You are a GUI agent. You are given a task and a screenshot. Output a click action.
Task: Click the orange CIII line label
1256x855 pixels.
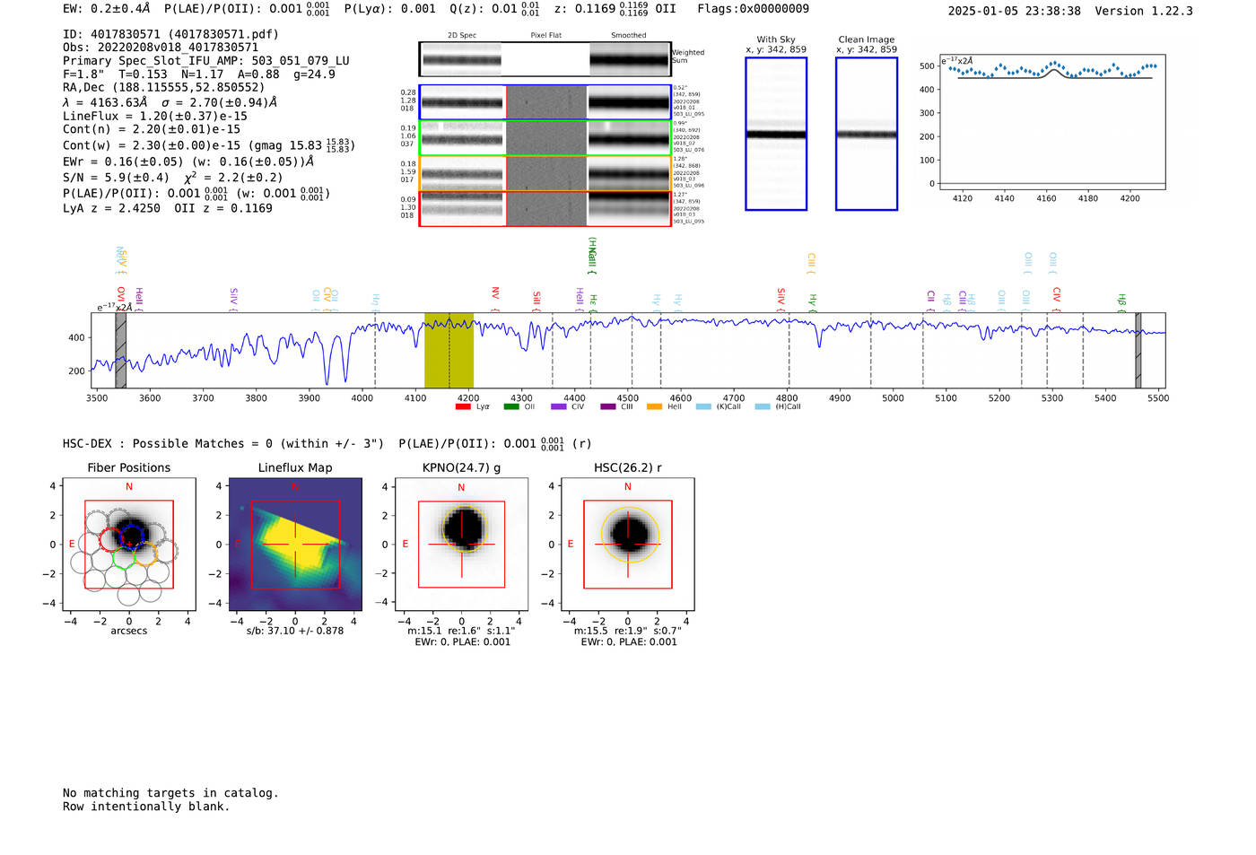click(x=811, y=263)
